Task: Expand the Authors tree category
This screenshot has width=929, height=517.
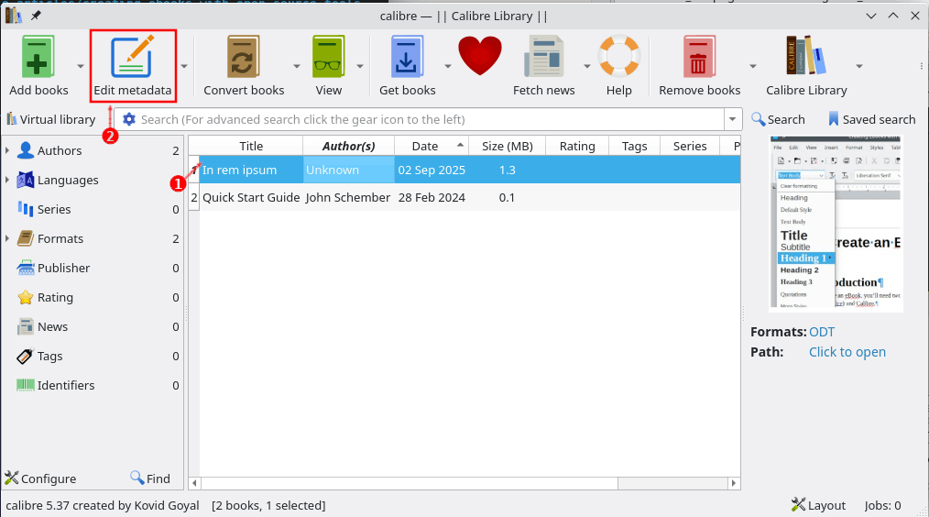Action: [8, 150]
